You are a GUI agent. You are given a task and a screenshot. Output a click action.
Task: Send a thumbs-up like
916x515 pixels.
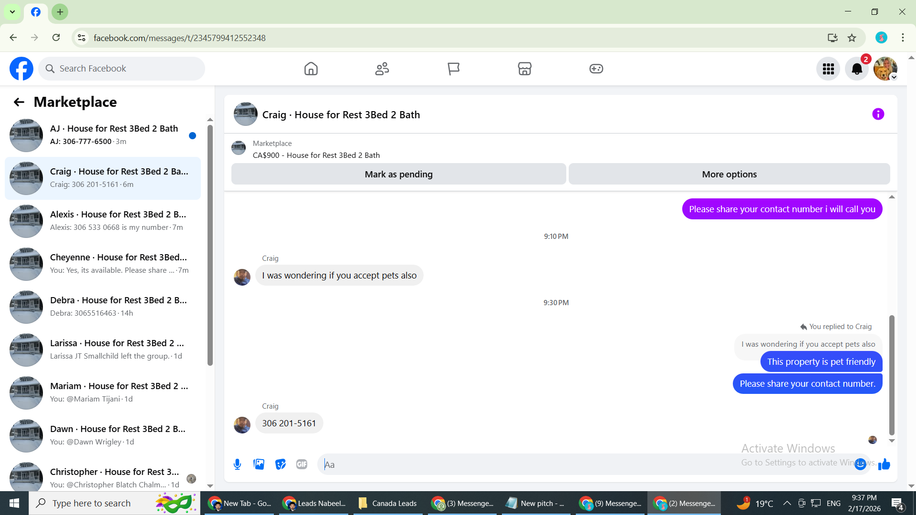(884, 464)
